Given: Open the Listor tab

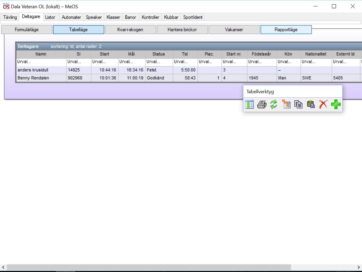Looking at the screenshot, I should click(50, 17).
